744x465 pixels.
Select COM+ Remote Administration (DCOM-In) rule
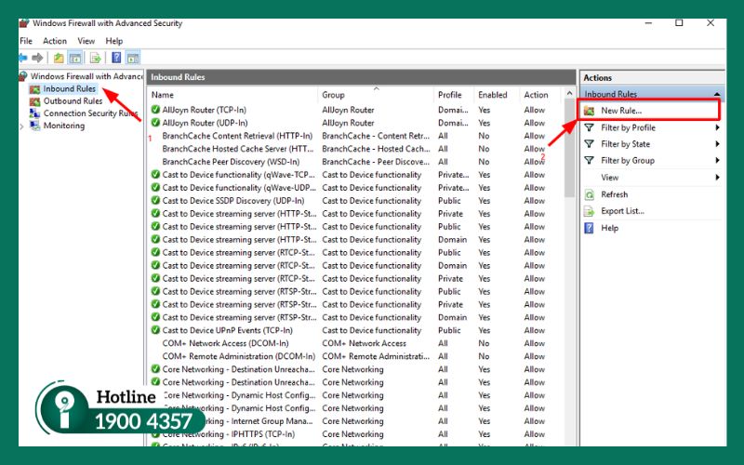[x=239, y=356]
